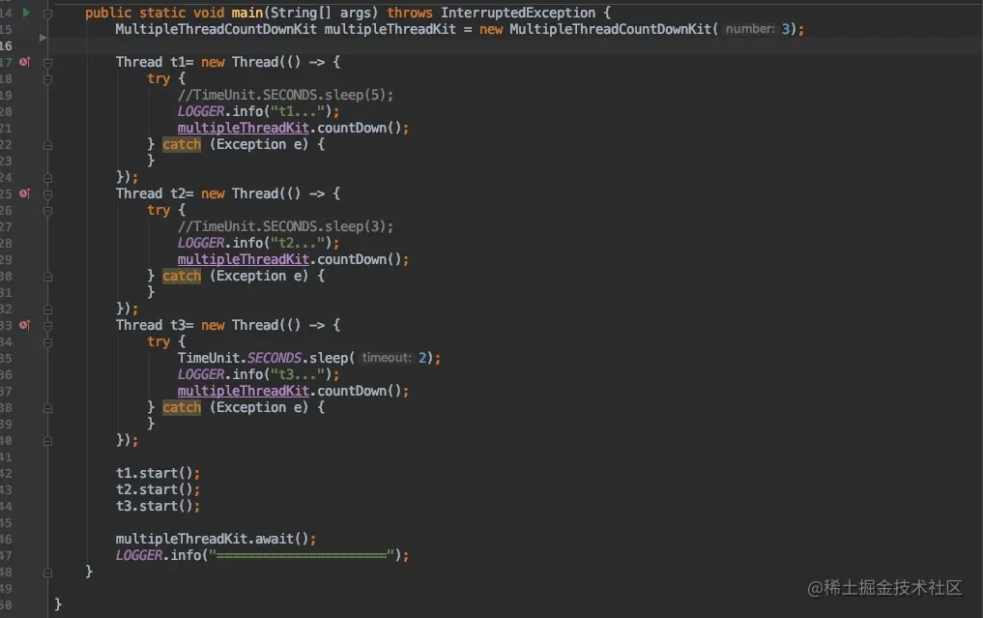This screenshot has height=618, width=983.
Task: Click the 'Thread t2=' declaration
Action: 155,193
